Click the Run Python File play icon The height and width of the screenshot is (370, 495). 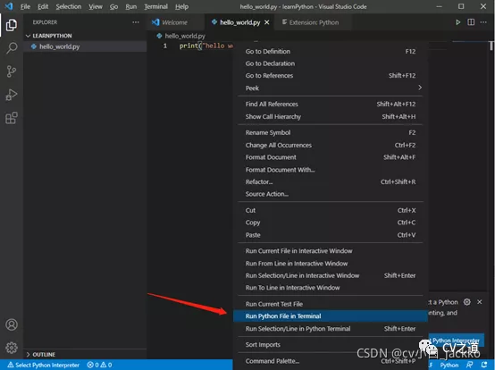point(457,22)
